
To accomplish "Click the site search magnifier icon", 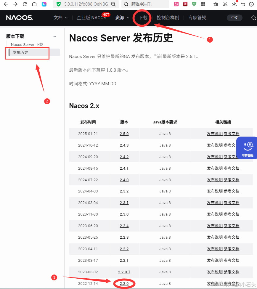I will 253,18.
